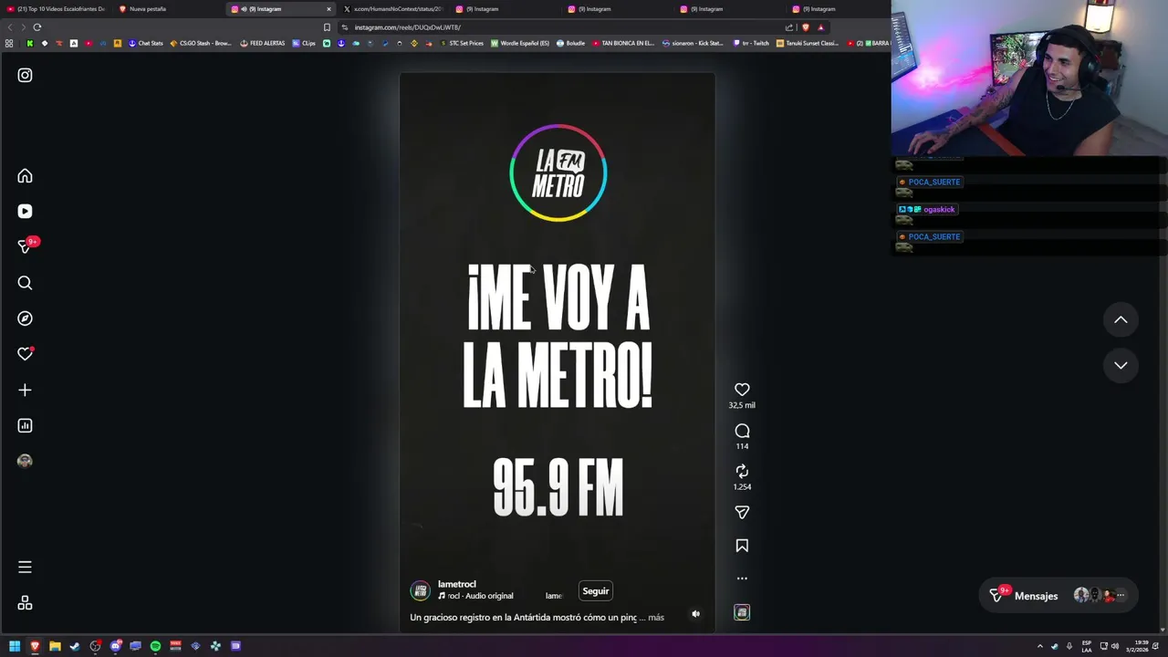Open Steam from taskbar
The width and height of the screenshot is (1168, 657).
(75, 646)
